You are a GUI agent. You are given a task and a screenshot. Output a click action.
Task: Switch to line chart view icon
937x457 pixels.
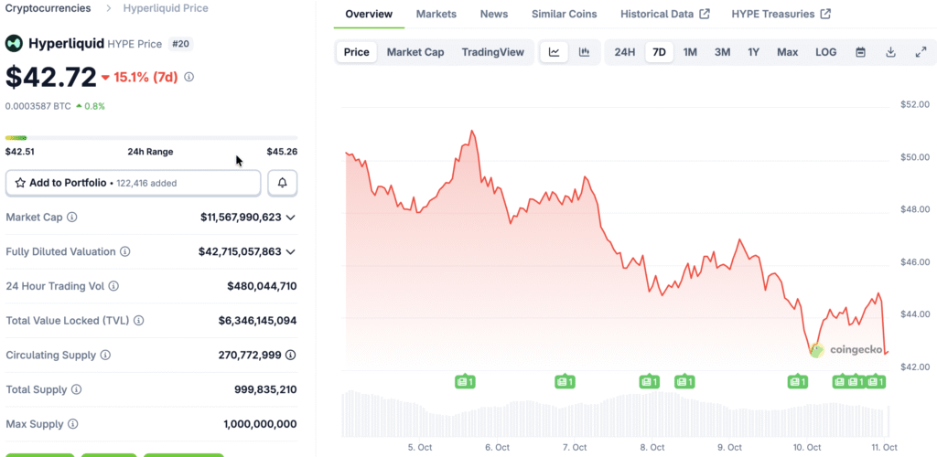coord(554,52)
